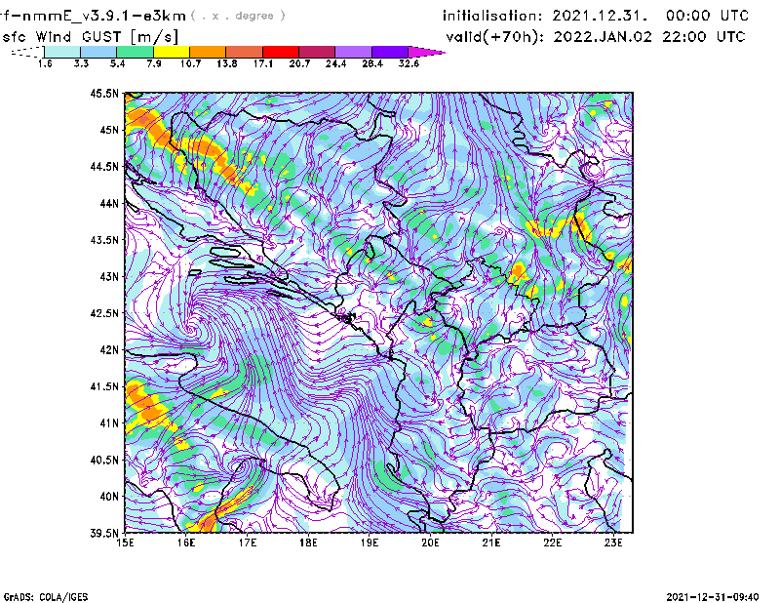Click the '17.1' colorbar value

pos(263,63)
